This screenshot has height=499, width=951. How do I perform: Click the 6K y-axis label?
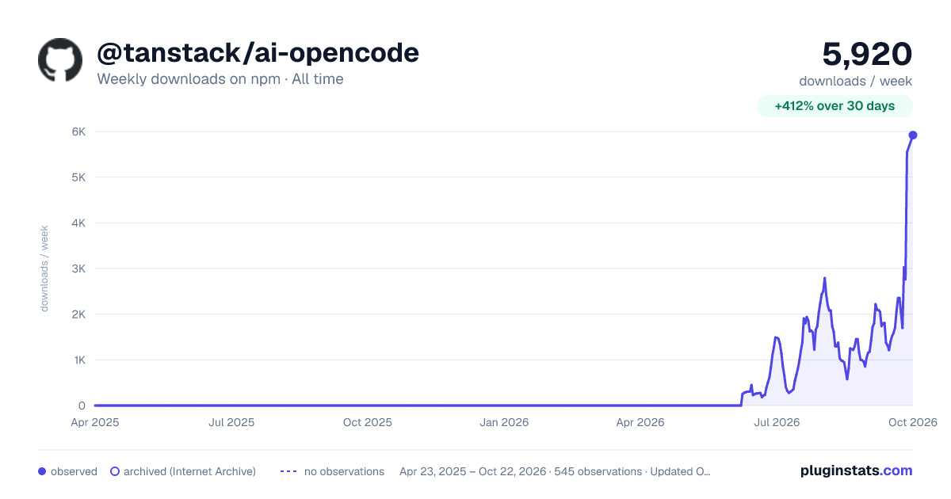pos(78,131)
